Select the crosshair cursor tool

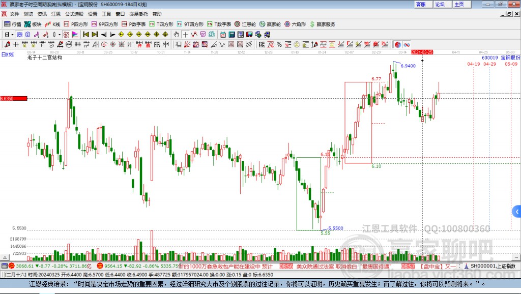tap(185, 35)
